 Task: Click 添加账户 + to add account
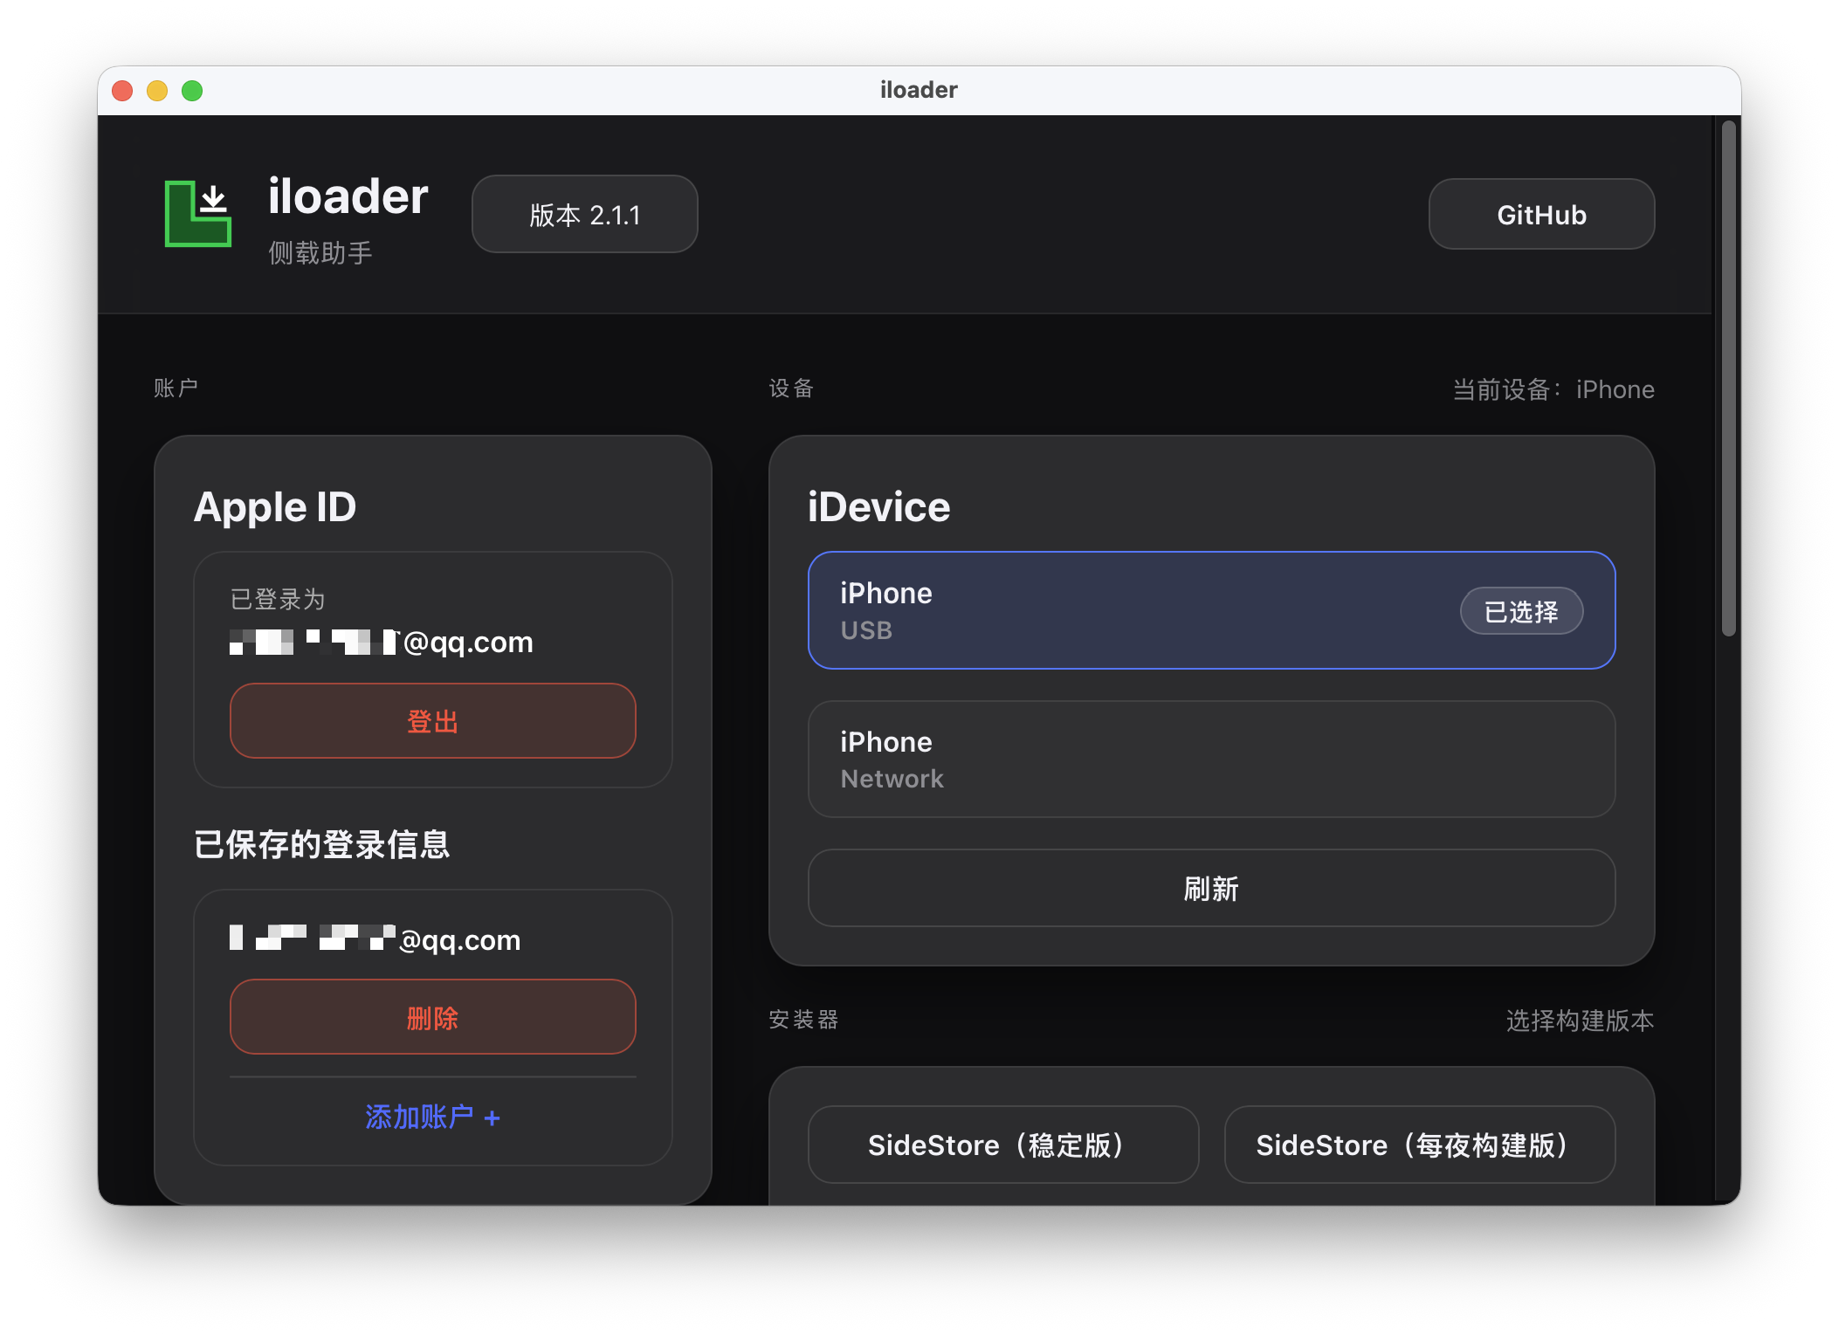432,1117
